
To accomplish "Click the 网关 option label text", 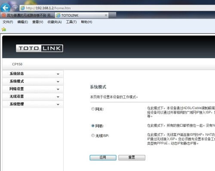I will 99,109.
